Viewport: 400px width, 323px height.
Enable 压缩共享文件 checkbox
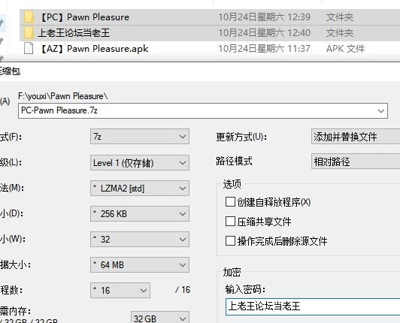(x=230, y=222)
